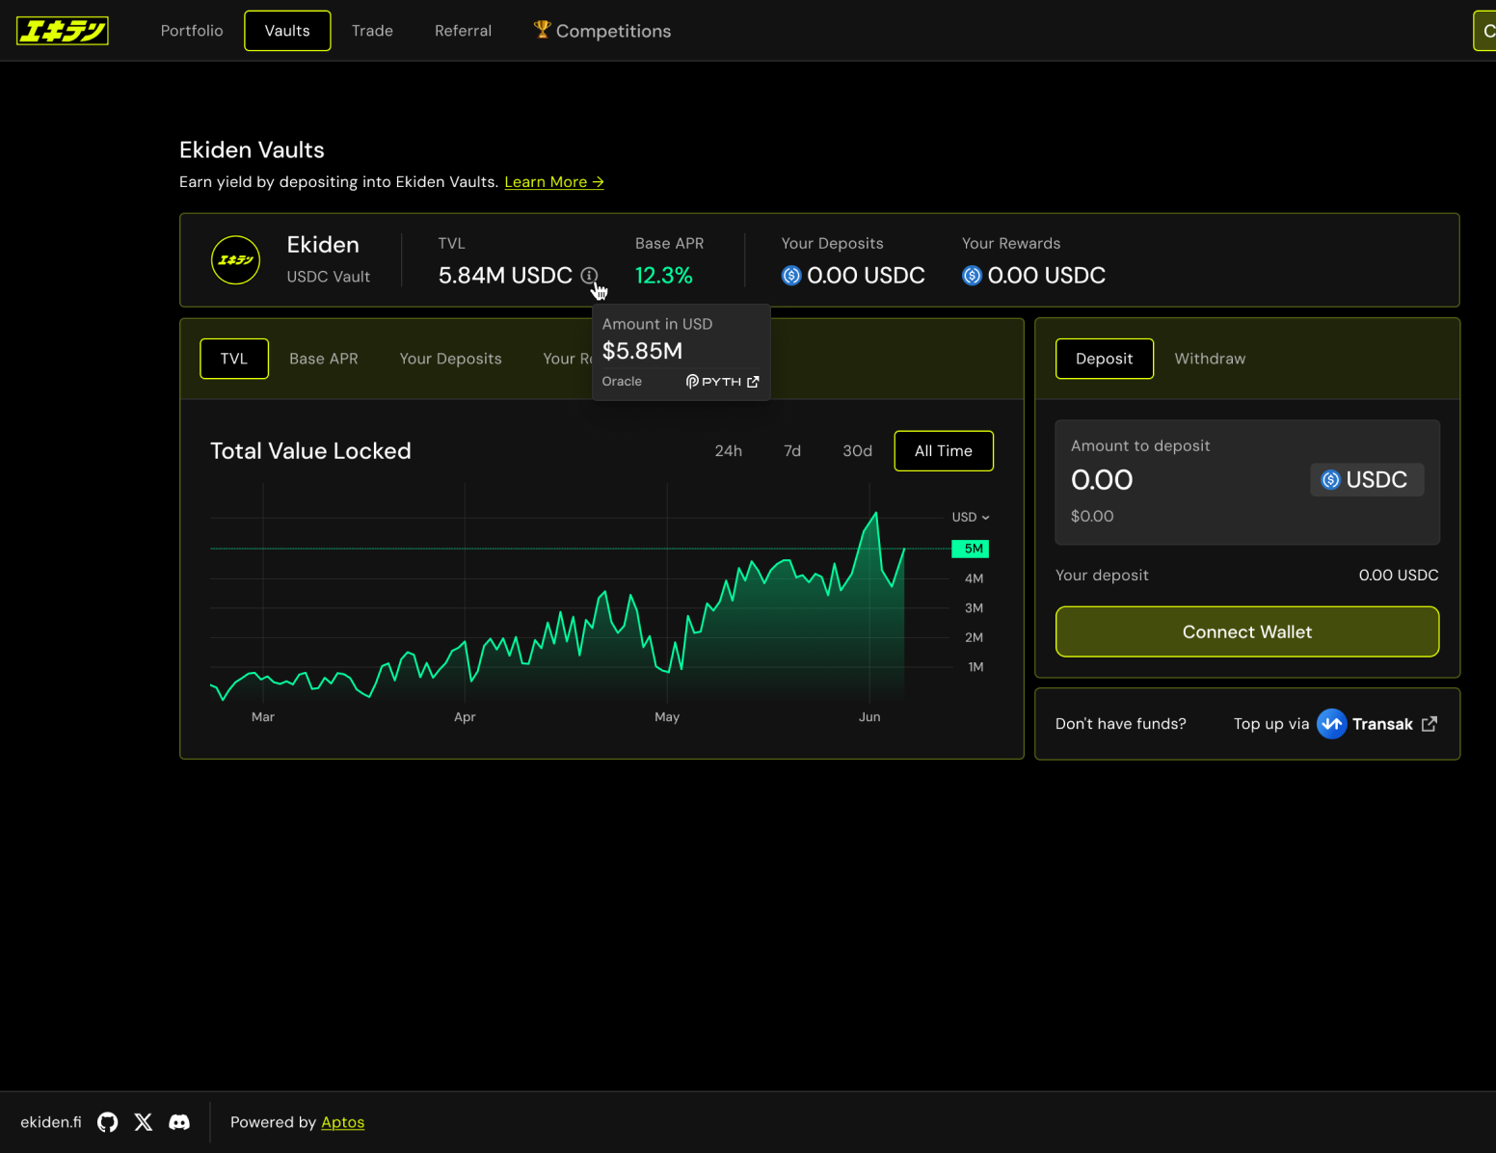Set chart range to 24h
The width and height of the screenshot is (1496, 1153).
tap(729, 451)
